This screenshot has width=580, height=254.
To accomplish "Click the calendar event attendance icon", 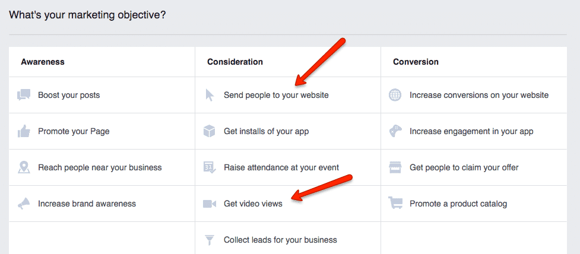I will click(209, 167).
